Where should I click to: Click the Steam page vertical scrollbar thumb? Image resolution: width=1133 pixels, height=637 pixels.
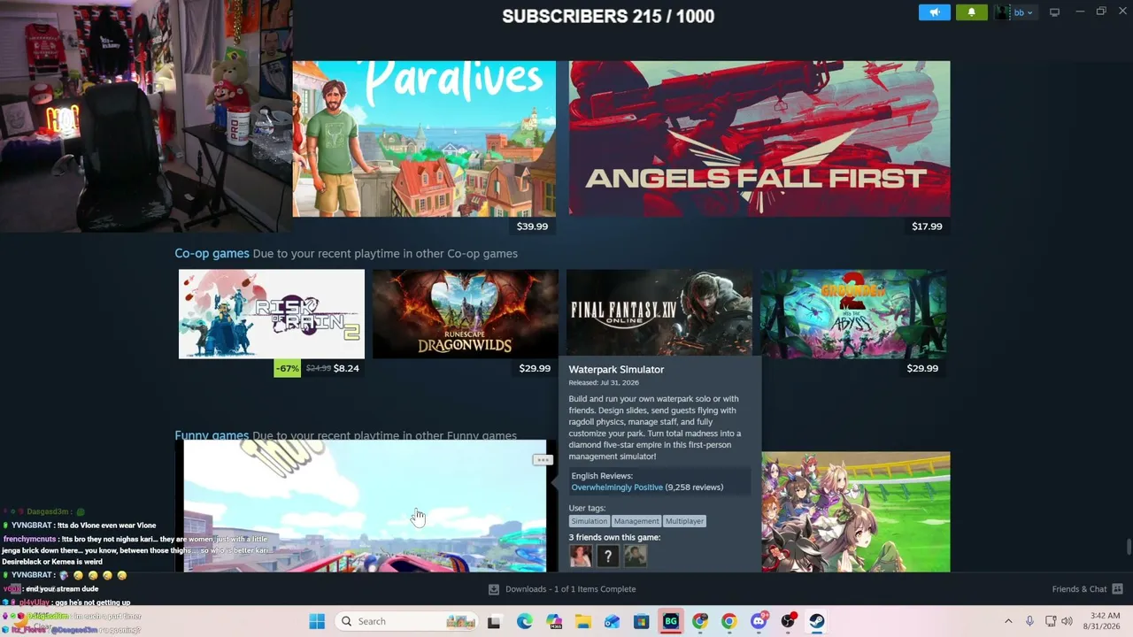click(1129, 546)
